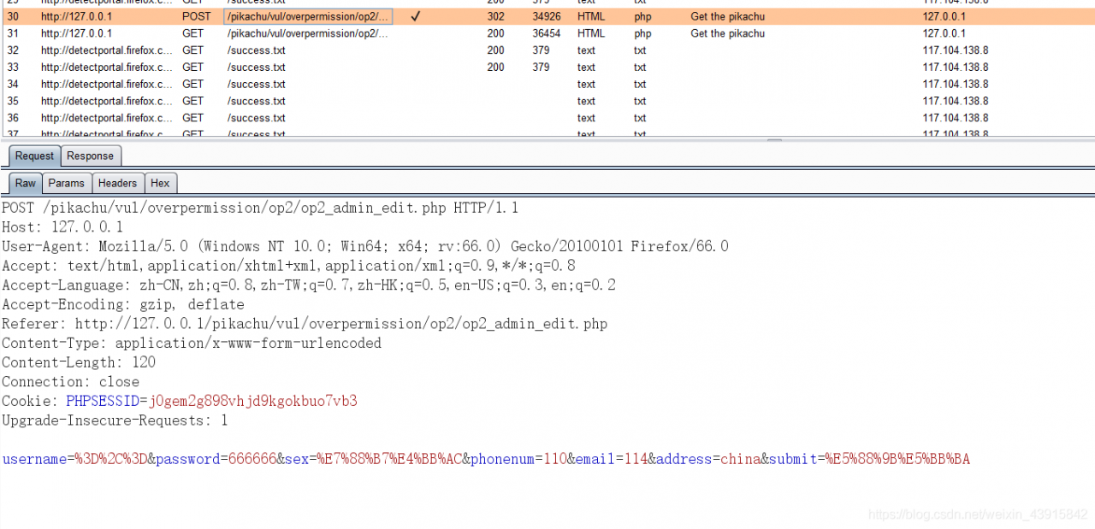Switch to the Response tab
The width and height of the screenshot is (1095, 529).
pos(90,156)
